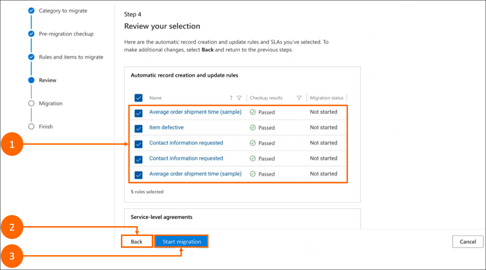486x270 pixels.
Task: Click the Checkup results column header
Action: pyautogui.click(x=266, y=98)
